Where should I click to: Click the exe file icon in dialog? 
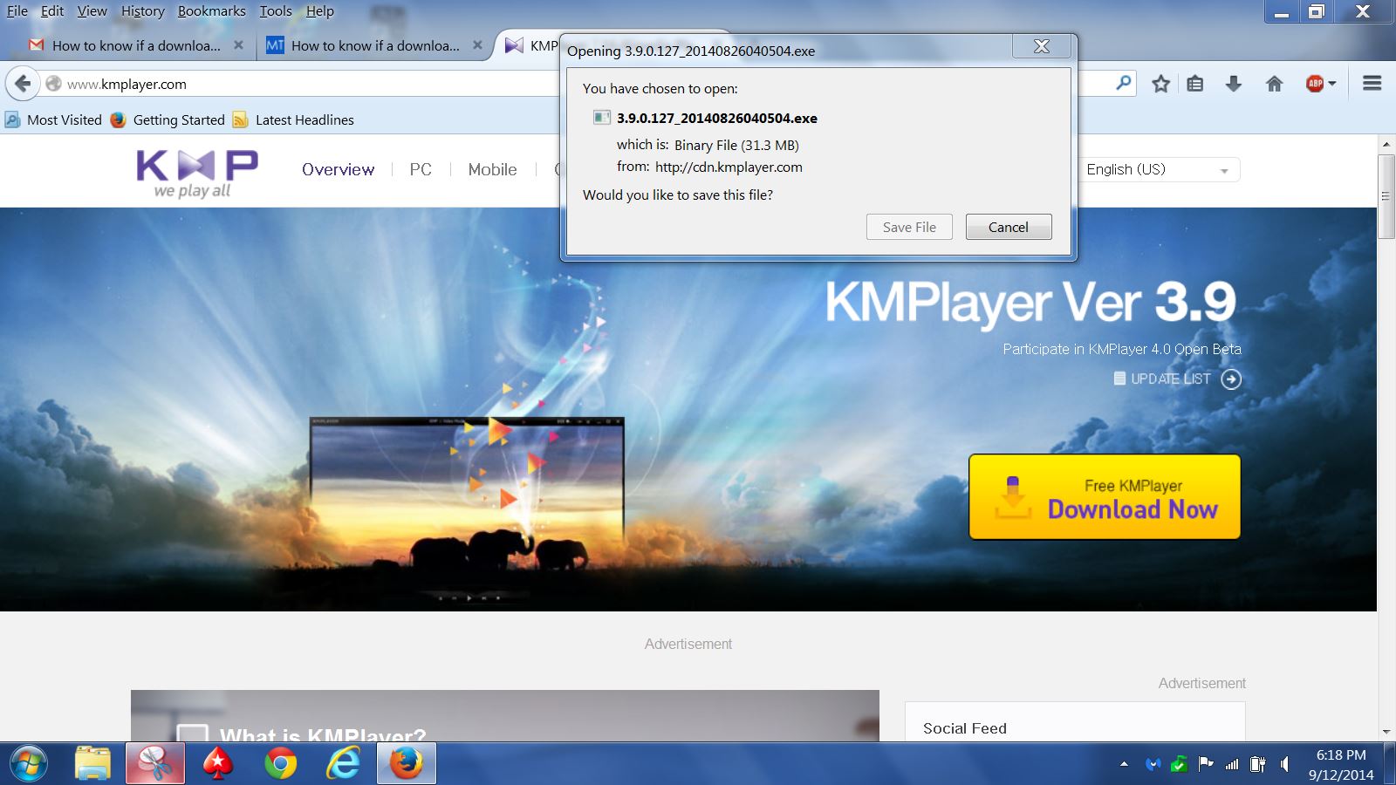[601, 118]
